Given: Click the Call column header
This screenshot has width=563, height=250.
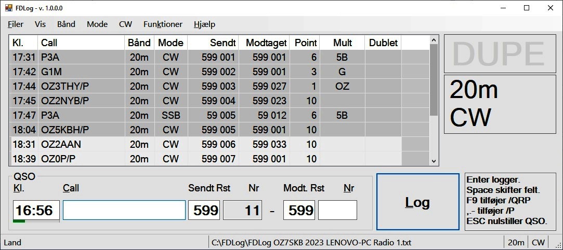Looking at the screenshot, I should [x=81, y=43].
